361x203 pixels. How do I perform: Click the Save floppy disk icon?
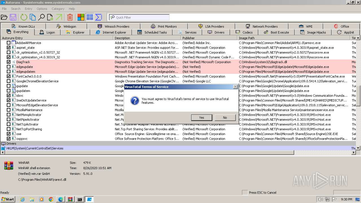click(13, 17)
